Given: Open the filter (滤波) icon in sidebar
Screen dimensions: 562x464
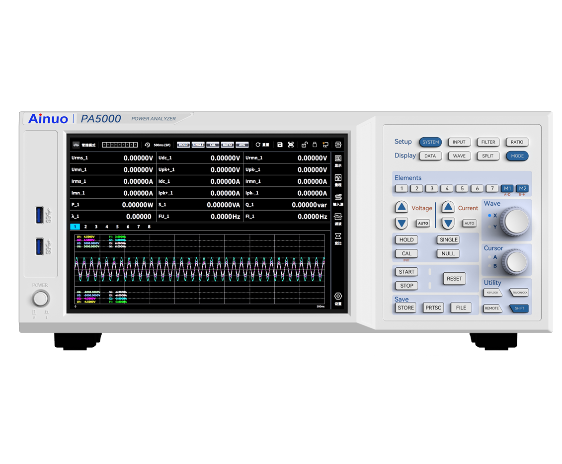Looking at the screenshot, I should 338,219.
